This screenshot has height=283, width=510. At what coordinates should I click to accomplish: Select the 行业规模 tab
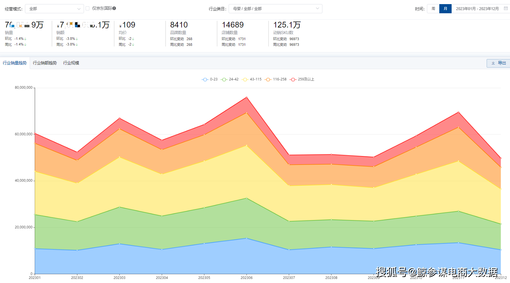point(71,63)
